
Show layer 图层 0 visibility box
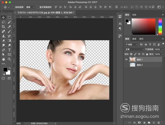(x=126, y=65)
